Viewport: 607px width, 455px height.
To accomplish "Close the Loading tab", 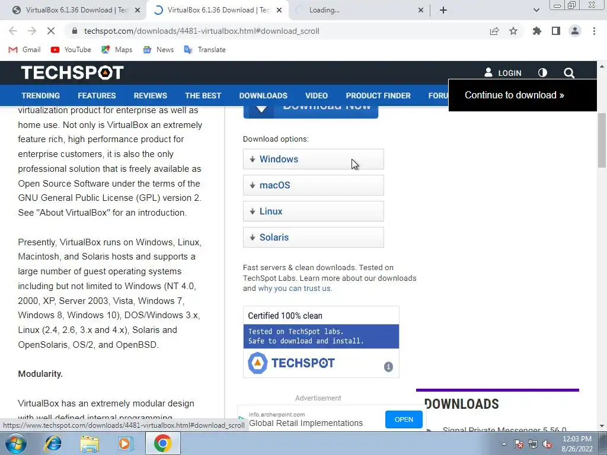I will pos(421,11).
